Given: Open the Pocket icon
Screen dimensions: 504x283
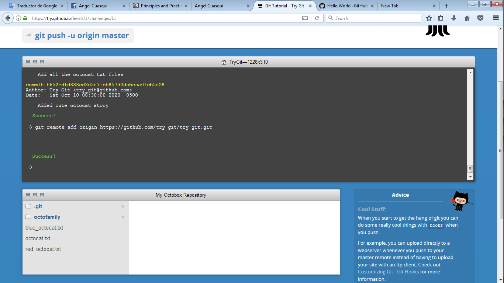Looking at the screenshot, I should [480, 18].
